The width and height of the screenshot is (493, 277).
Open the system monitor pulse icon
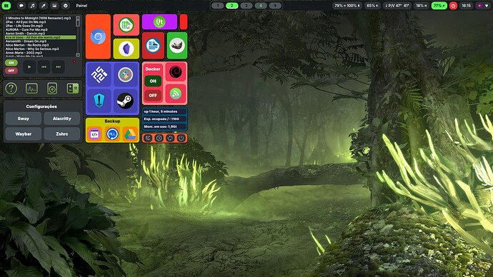pos(31,89)
